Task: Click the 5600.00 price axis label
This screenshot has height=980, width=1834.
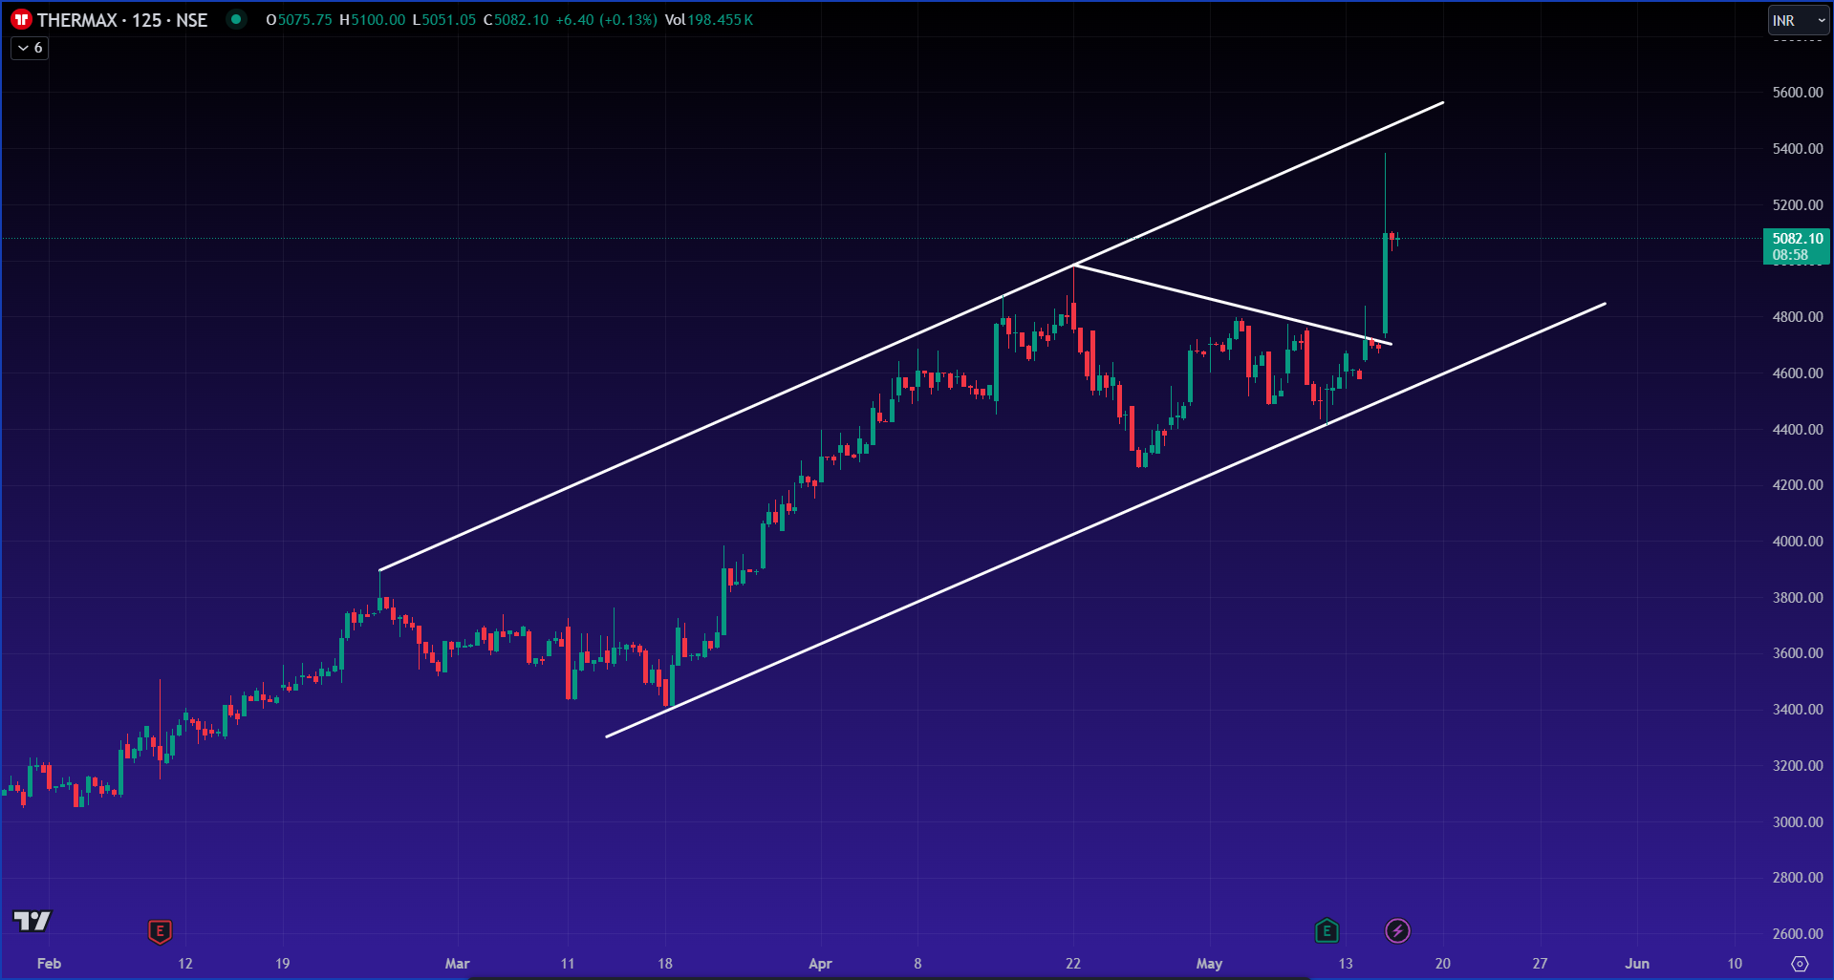Action: [x=1798, y=93]
